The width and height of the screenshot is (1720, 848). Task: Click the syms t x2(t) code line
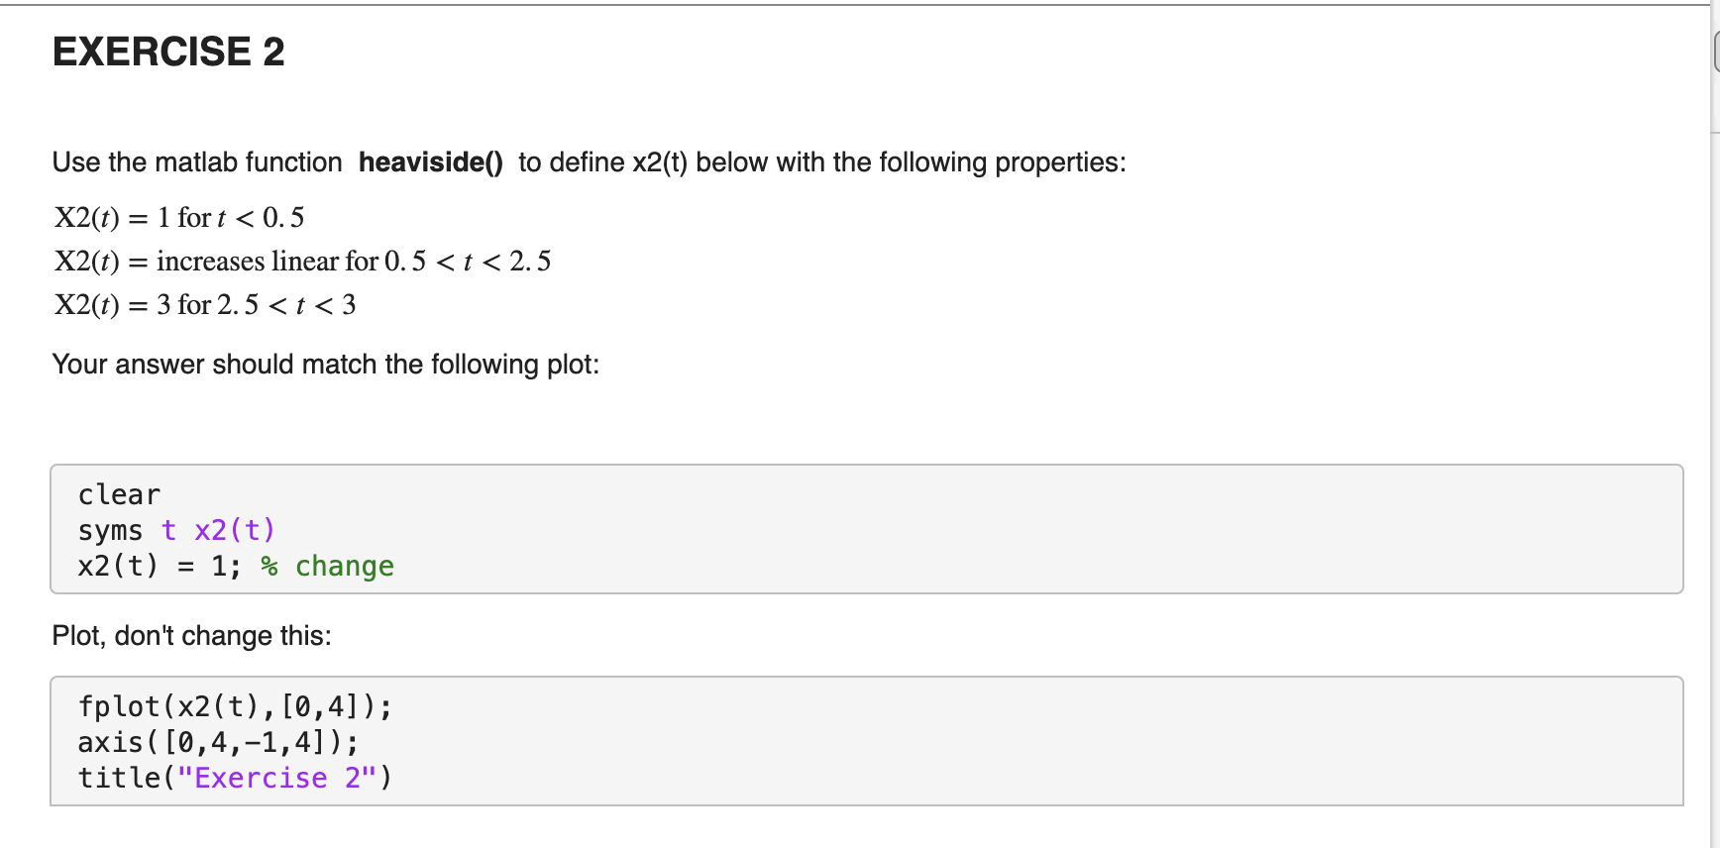[176, 530]
